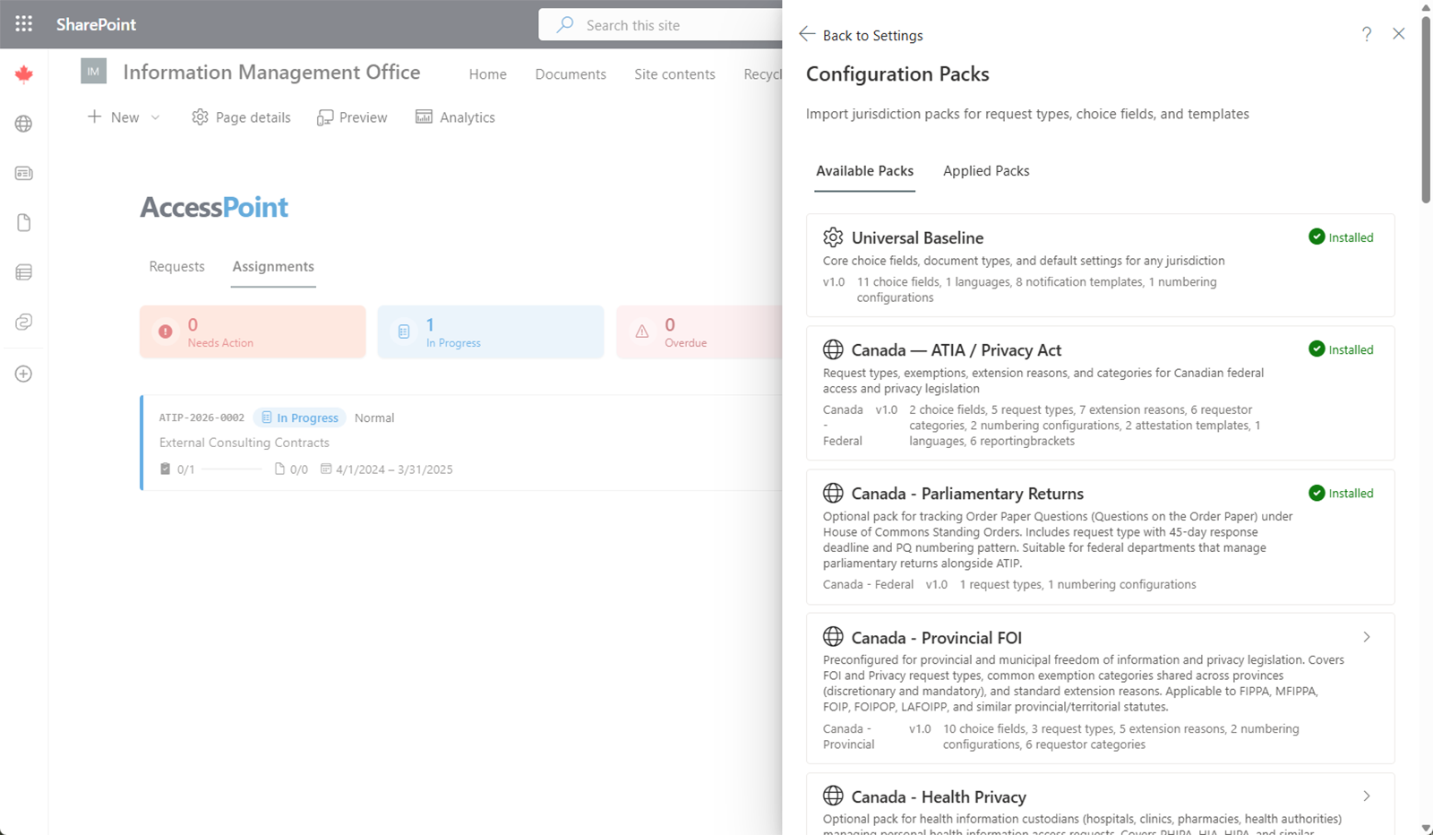Click the red maple leaf sidebar icon
This screenshot has width=1433, height=835.
coord(23,74)
